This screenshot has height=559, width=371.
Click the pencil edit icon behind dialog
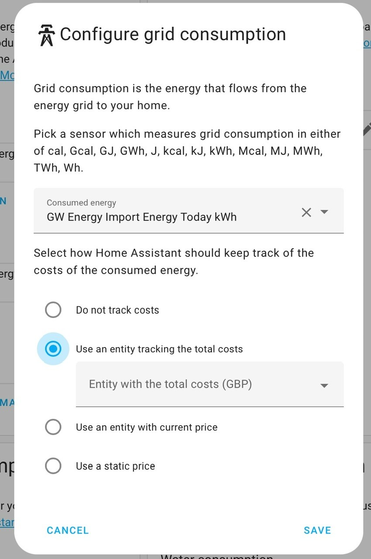coord(367,129)
